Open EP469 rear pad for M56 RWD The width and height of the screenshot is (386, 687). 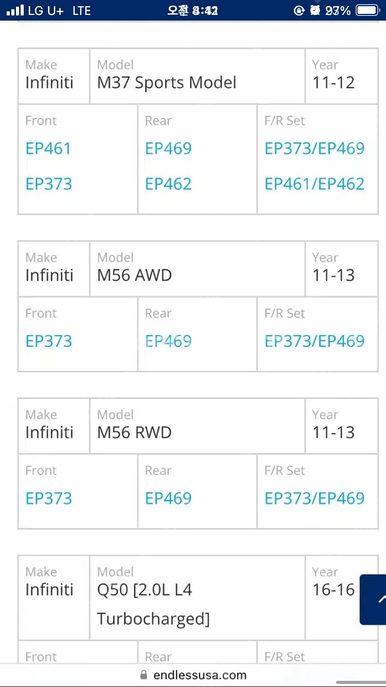click(168, 498)
